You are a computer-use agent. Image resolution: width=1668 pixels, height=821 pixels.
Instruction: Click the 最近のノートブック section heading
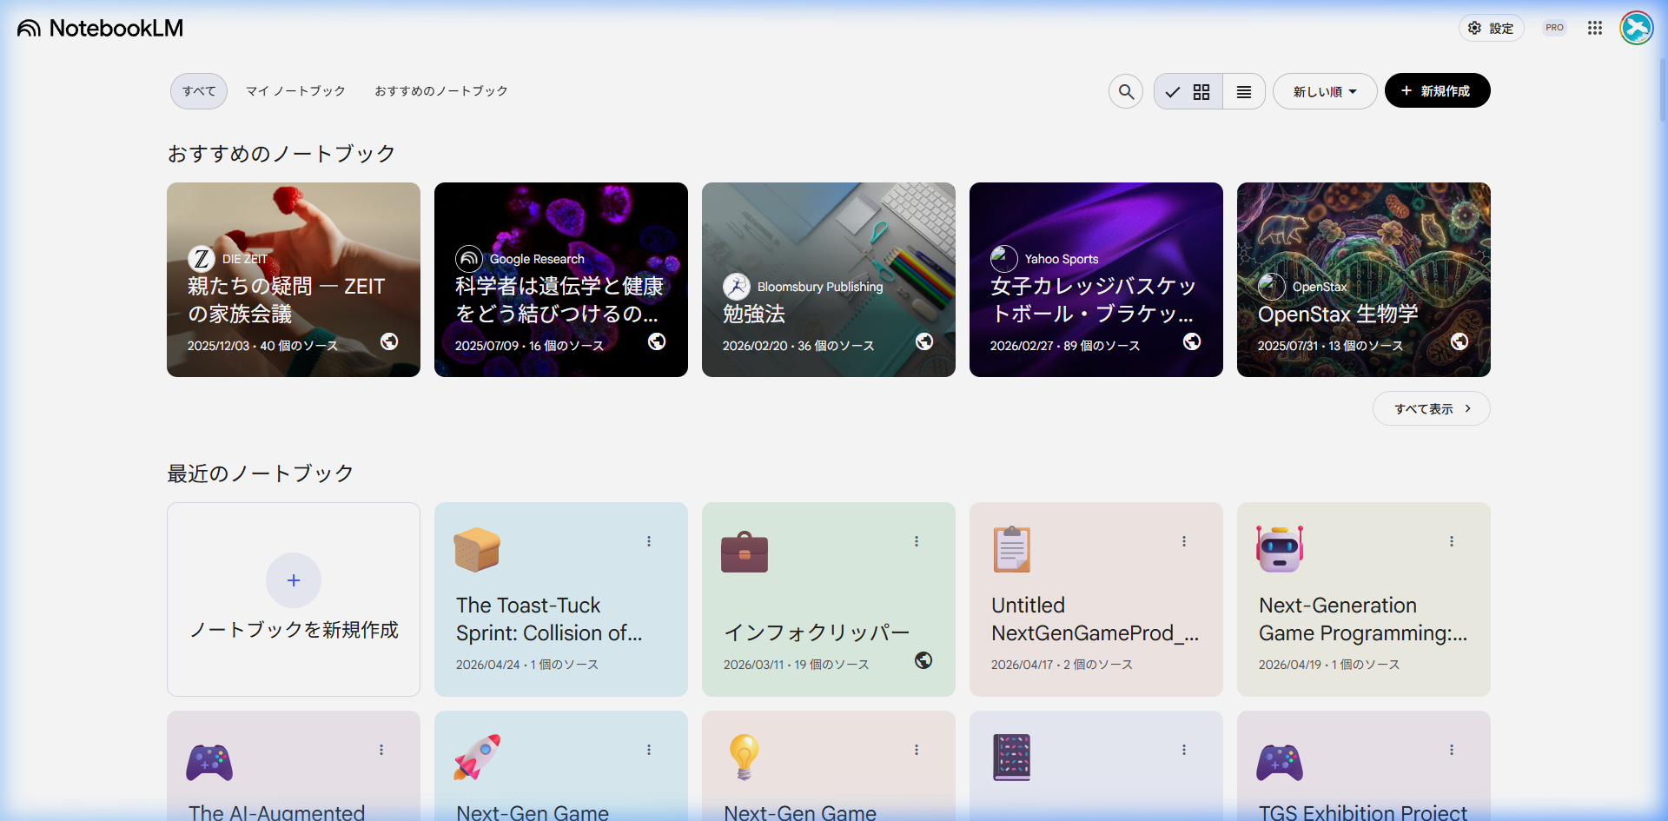261,473
